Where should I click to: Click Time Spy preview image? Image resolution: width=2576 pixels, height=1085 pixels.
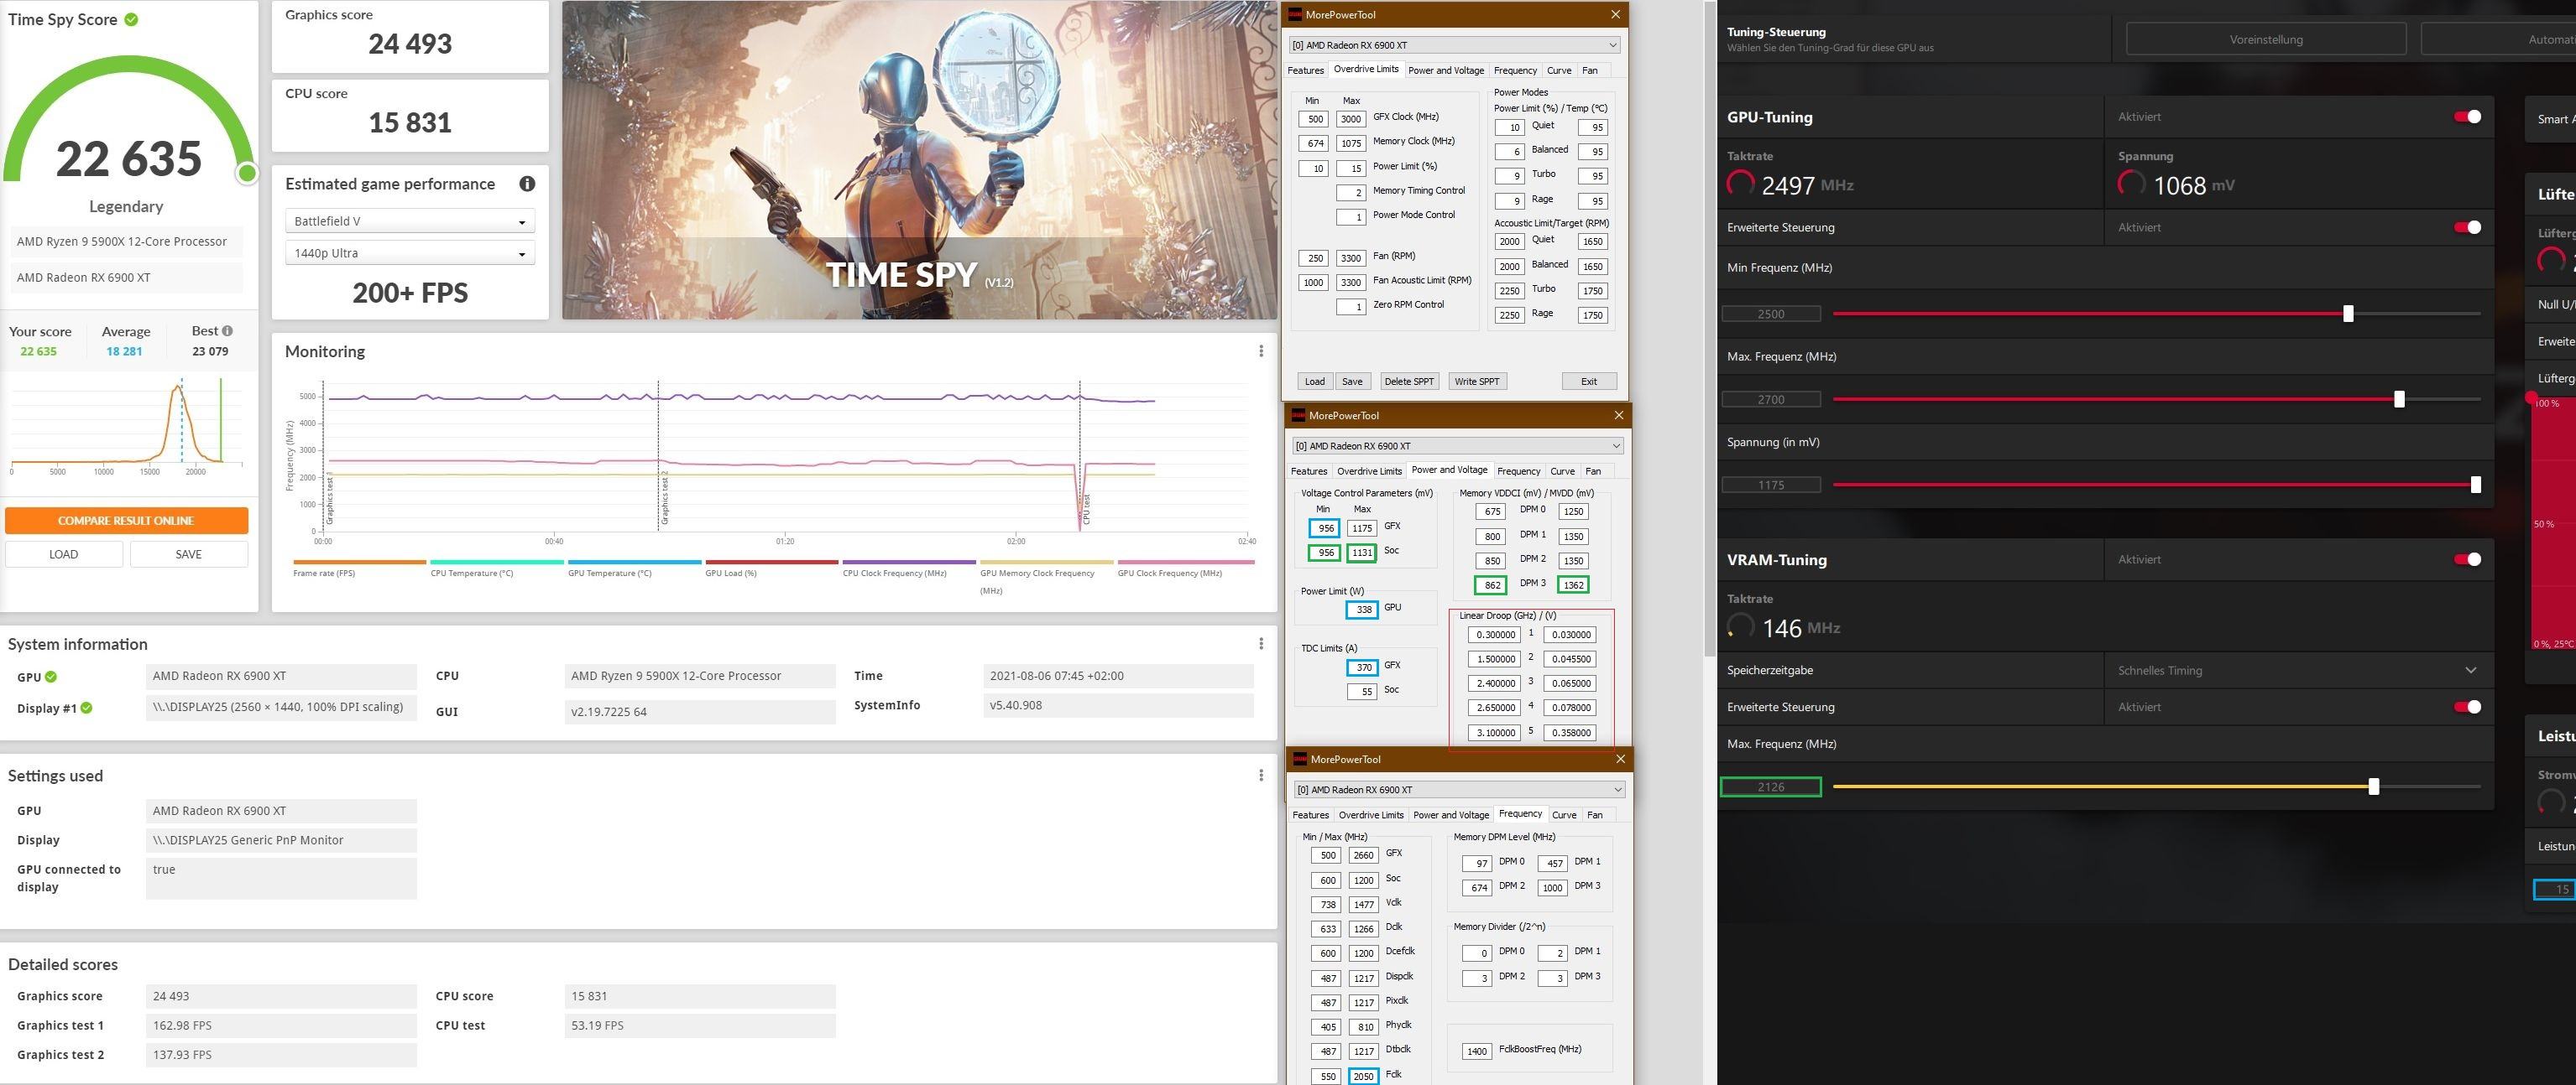tap(919, 160)
